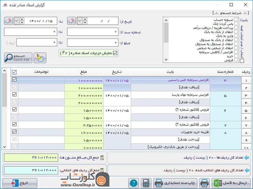Screen dimensions: 253x189
Task: Check the واریز به بانک filter
Action: [x=236, y=36]
